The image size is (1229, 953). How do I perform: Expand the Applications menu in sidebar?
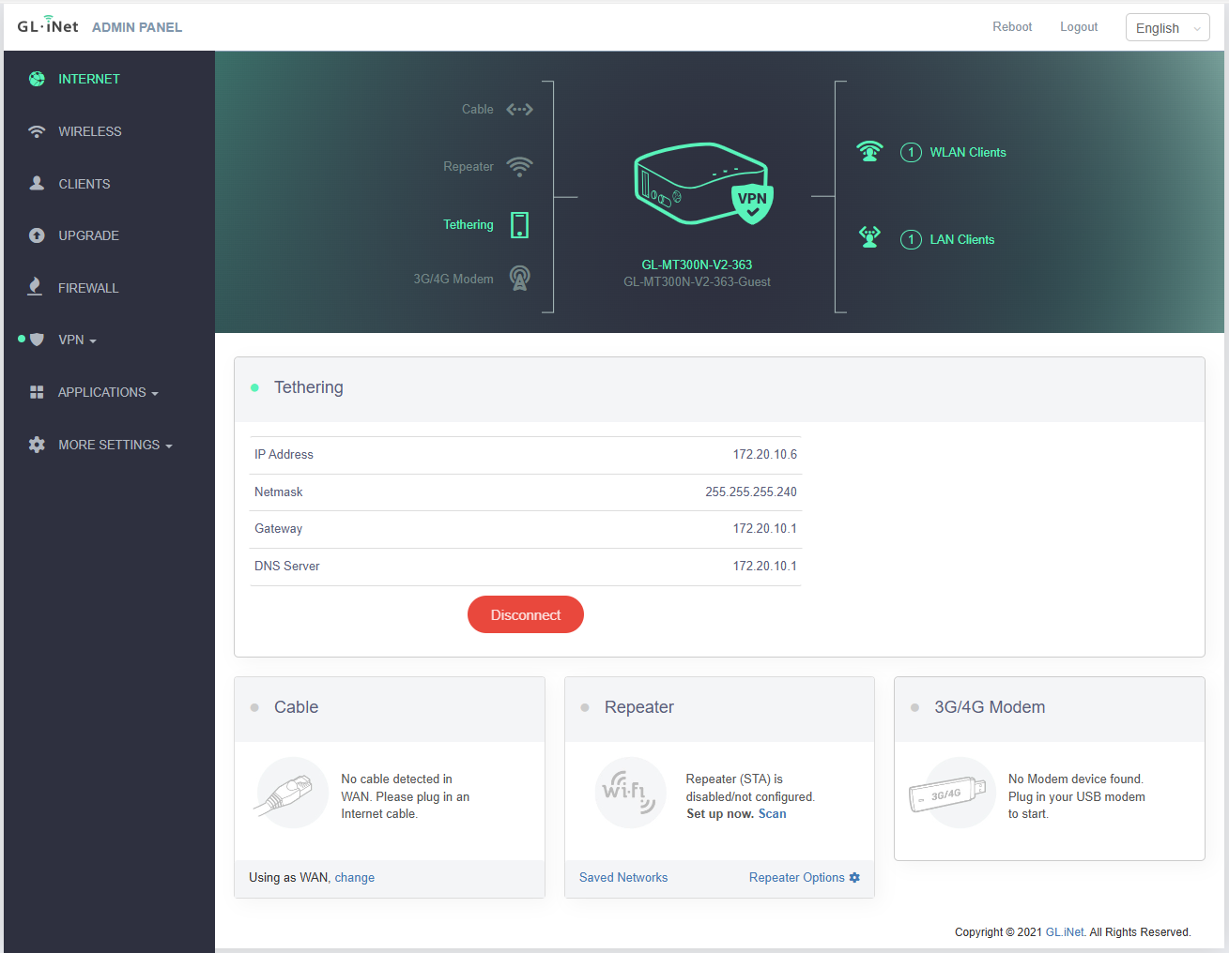point(108,392)
